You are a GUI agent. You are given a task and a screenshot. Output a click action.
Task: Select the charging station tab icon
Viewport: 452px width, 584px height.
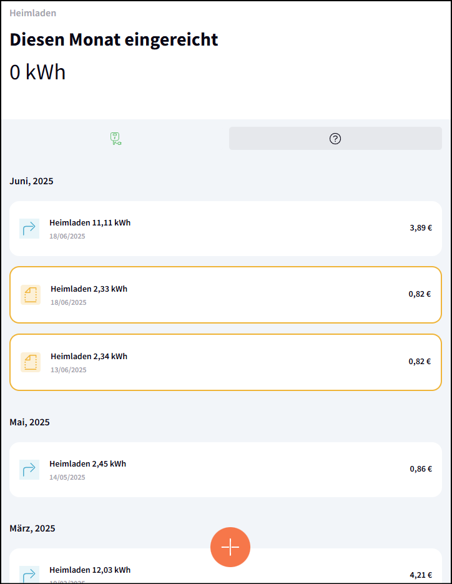click(x=115, y=139)
